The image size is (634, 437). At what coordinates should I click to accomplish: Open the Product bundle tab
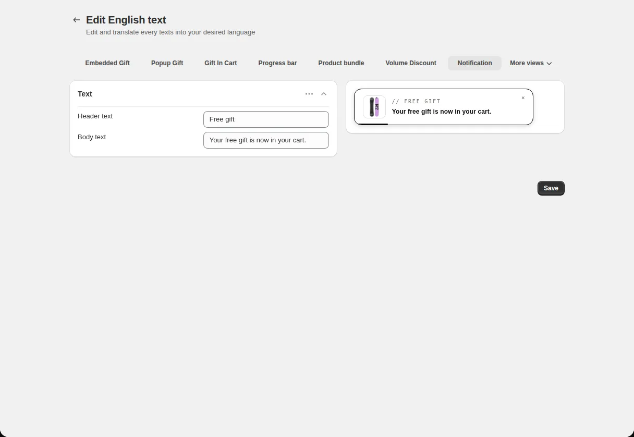point(341,63)
